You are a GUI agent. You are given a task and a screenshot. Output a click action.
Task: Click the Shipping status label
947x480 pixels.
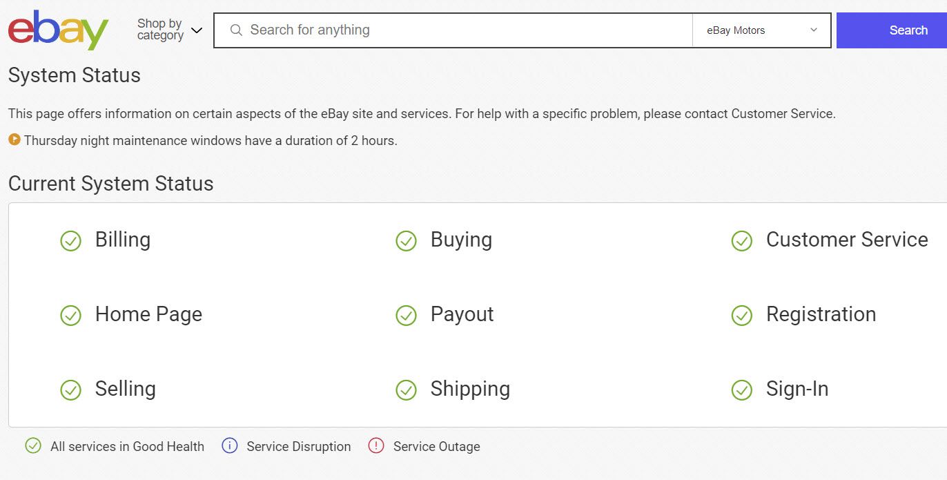(x=470, y=389)
